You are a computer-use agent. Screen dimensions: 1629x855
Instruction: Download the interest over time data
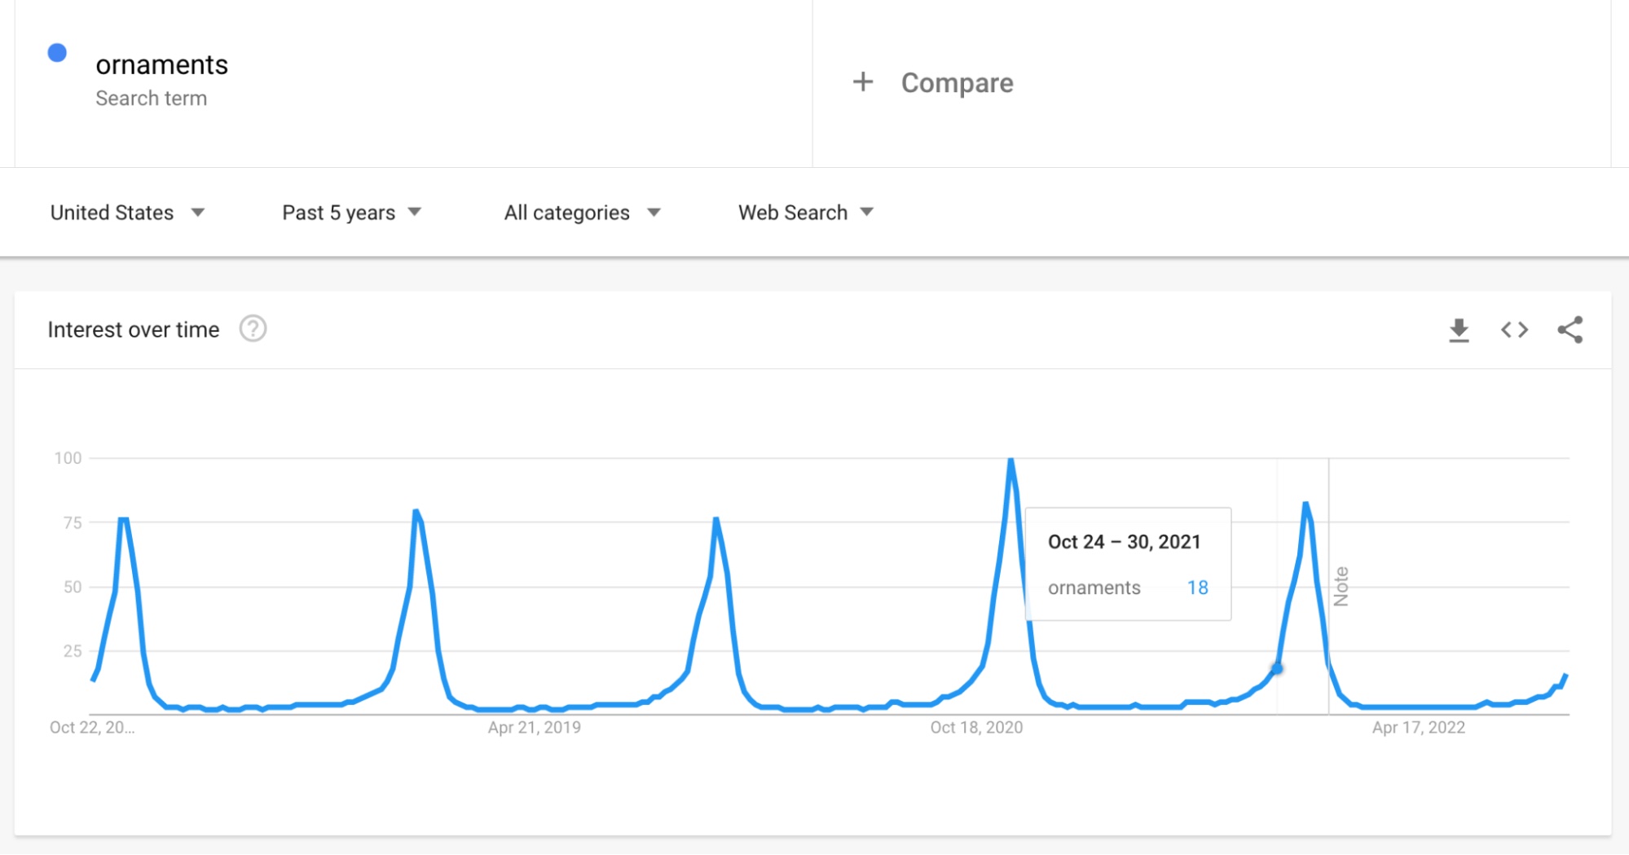point(1459,330)
